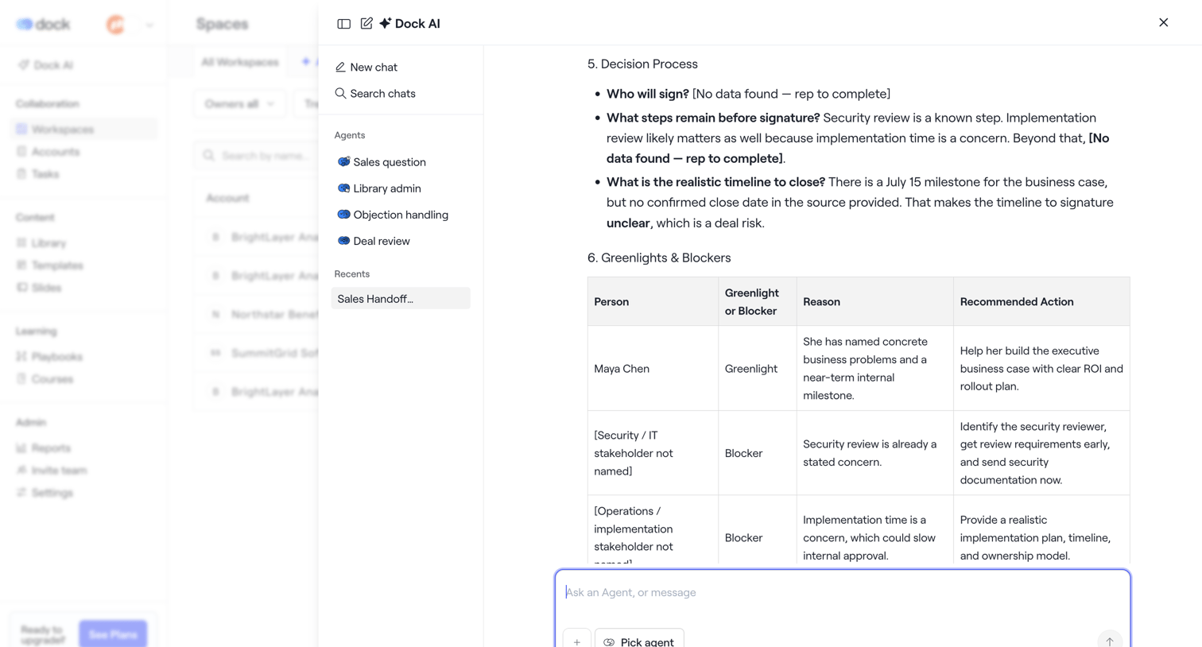Image resolution: width=1202 pixels, height=647 pixels.
Task: Click the 6. Greenlights & Blockers heading
Action: point(659,258)
